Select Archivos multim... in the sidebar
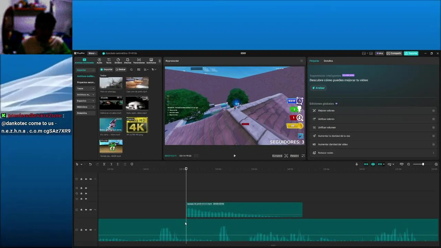 click(x=85, y=76)
